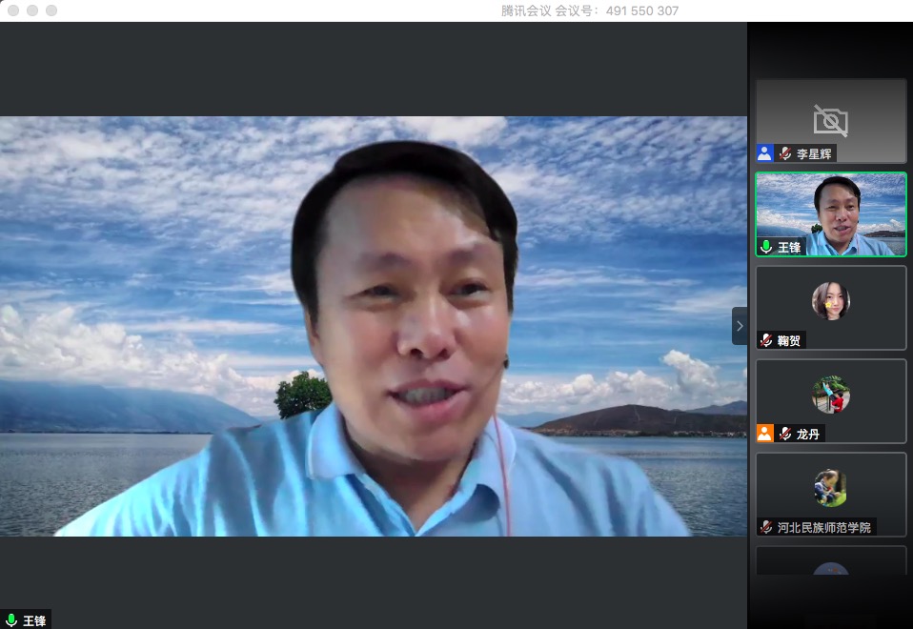Click the green microphone icon in 王锋's thumbnail

point(765,247)
